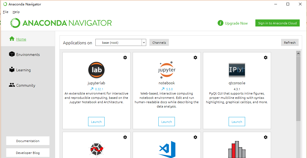Click the red bar chart logo

[x=237, y=150]
